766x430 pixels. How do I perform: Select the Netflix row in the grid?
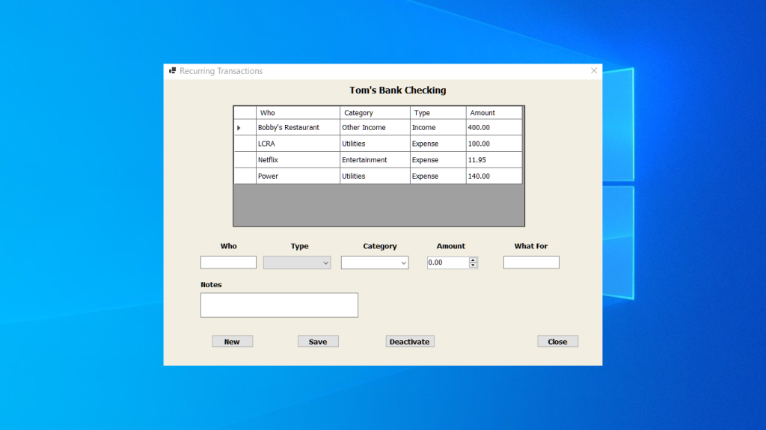pyautogui.click(x=378, y=160)
